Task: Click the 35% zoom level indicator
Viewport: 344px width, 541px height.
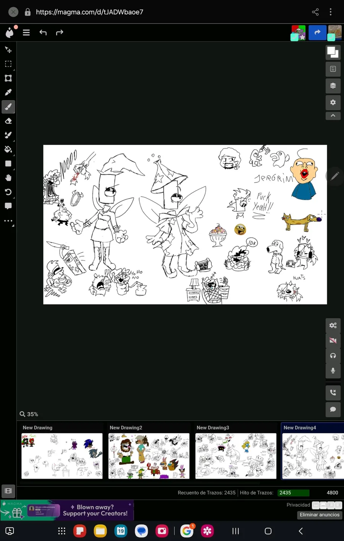Action: tap(29, 414)
